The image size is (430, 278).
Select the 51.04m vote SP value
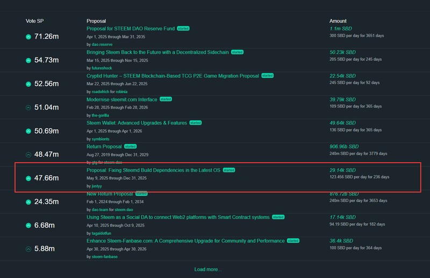pyautogui.click(x=46, y=107)
